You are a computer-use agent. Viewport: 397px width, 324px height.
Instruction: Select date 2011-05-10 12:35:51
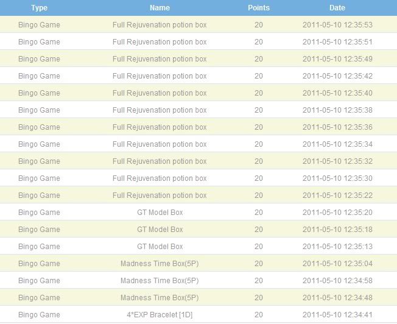[x=337, y=42]
